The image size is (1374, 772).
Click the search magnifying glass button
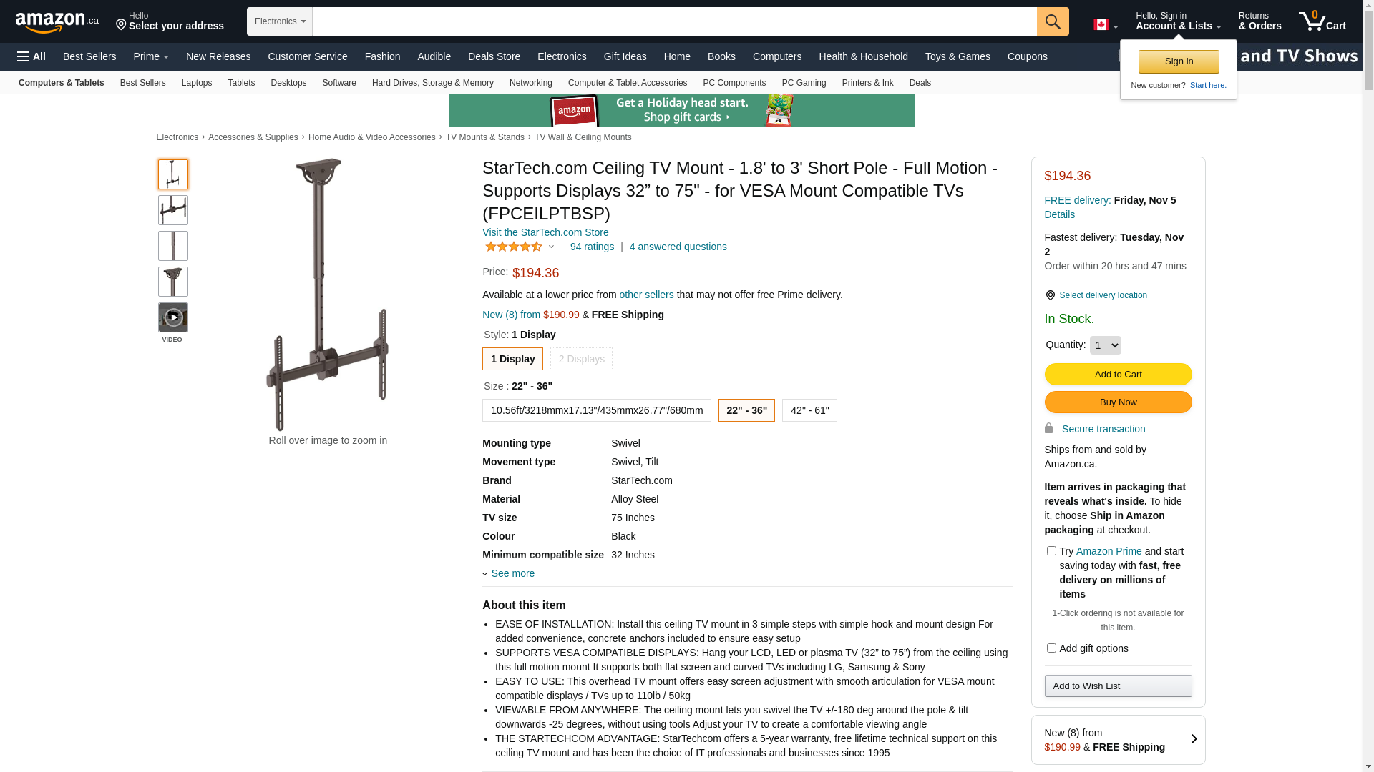1052,21
